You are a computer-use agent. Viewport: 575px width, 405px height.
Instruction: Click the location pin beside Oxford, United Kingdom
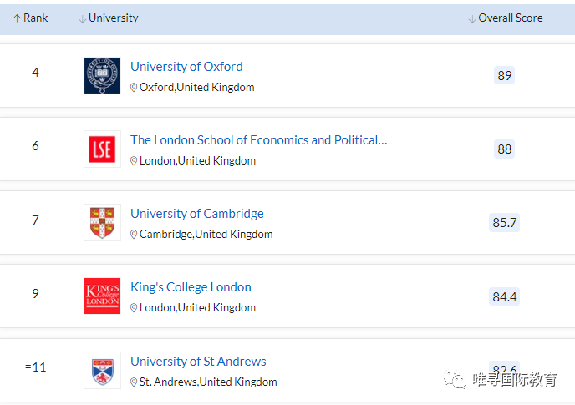(x=134, y=88)
